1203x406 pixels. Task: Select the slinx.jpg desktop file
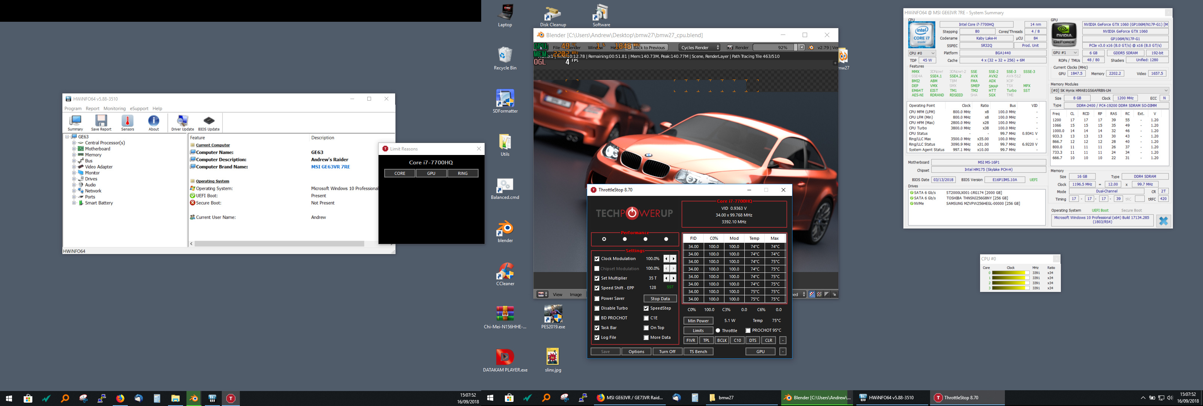coord(553,360)
